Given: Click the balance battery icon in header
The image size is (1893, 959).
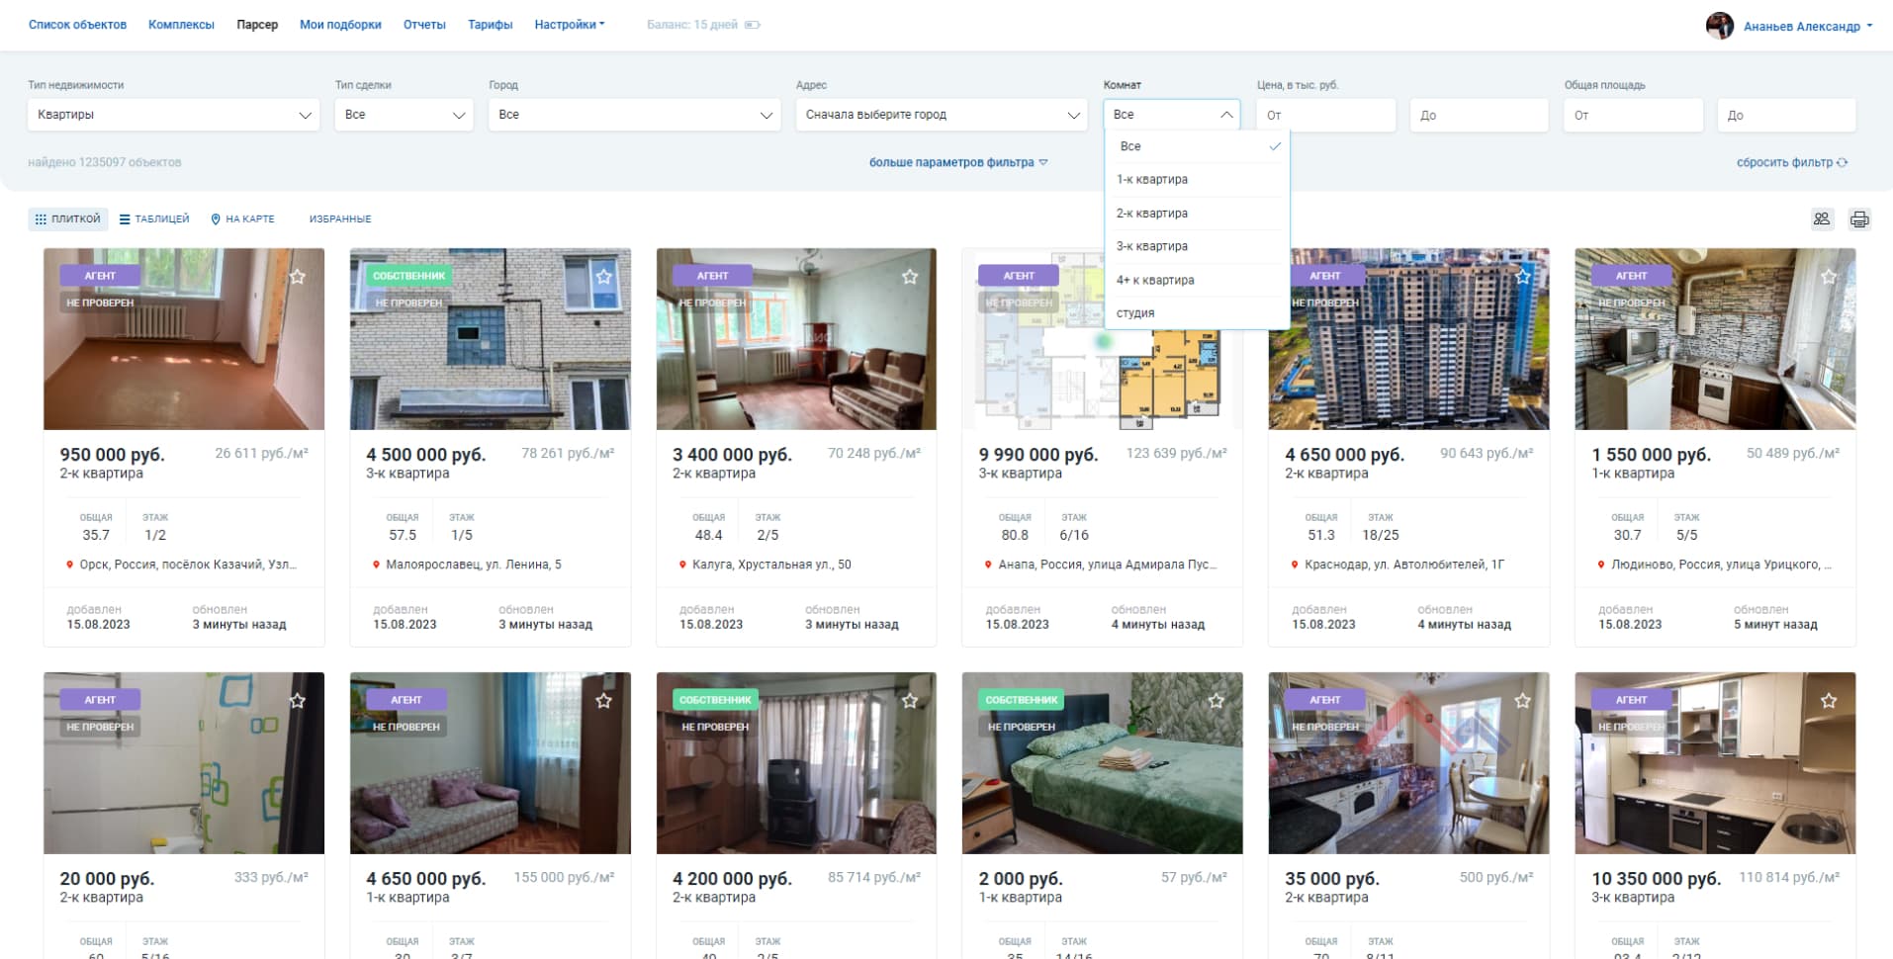Looking at the screenshot, I should [753, 25].
